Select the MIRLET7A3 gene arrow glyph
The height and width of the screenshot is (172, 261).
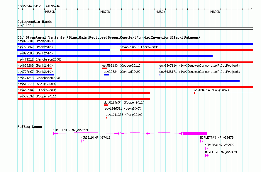202,141
